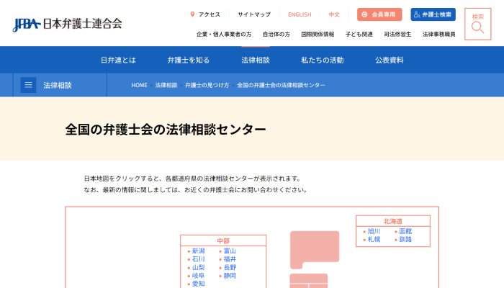Click the 中部 region heading
The width and height of the screenshot is (504, 288).
[223, 240]
